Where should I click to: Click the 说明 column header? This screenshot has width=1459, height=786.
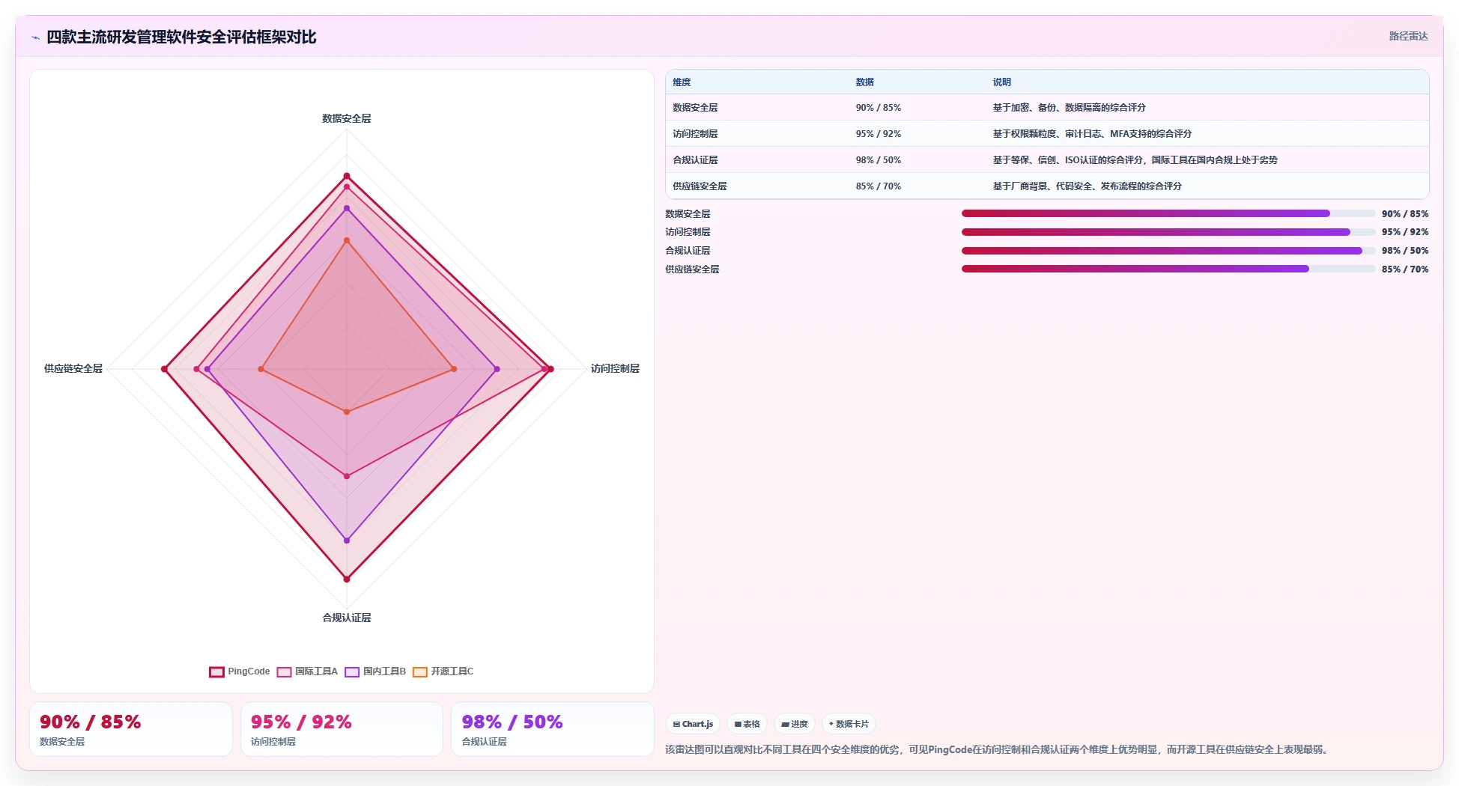1002,82
